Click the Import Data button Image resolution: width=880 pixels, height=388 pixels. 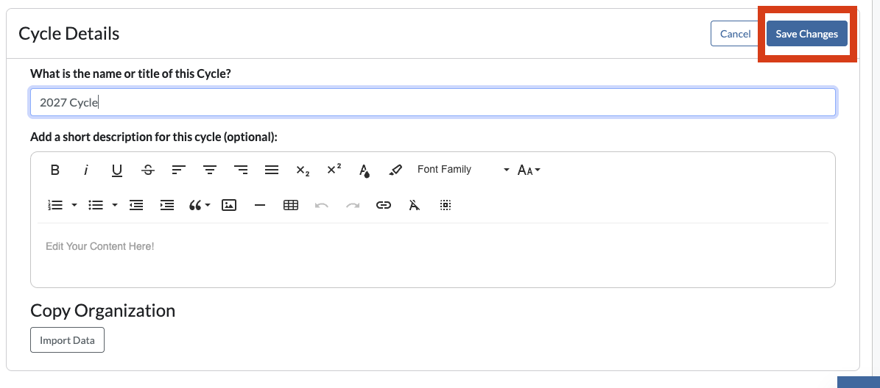tap(67, 339)
